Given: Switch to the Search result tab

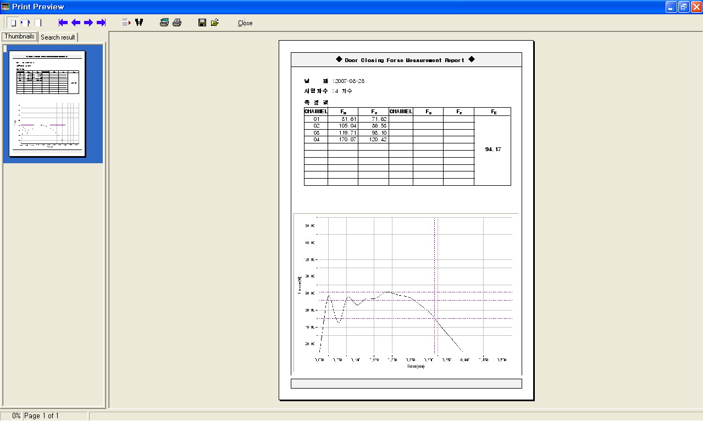Looking at the screenshot, I should click(58, 37).
